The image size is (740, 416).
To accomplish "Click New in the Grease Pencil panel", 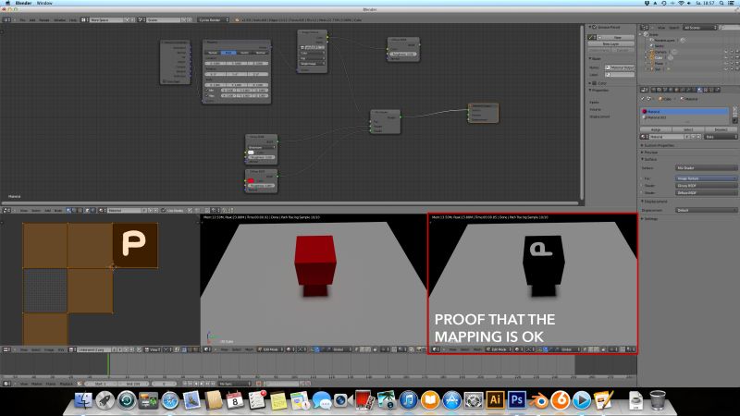I will pyautogui.click(x=615, y=37).
